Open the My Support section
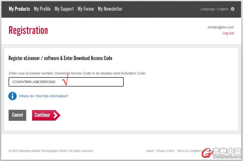 click(x=64, y=9)
